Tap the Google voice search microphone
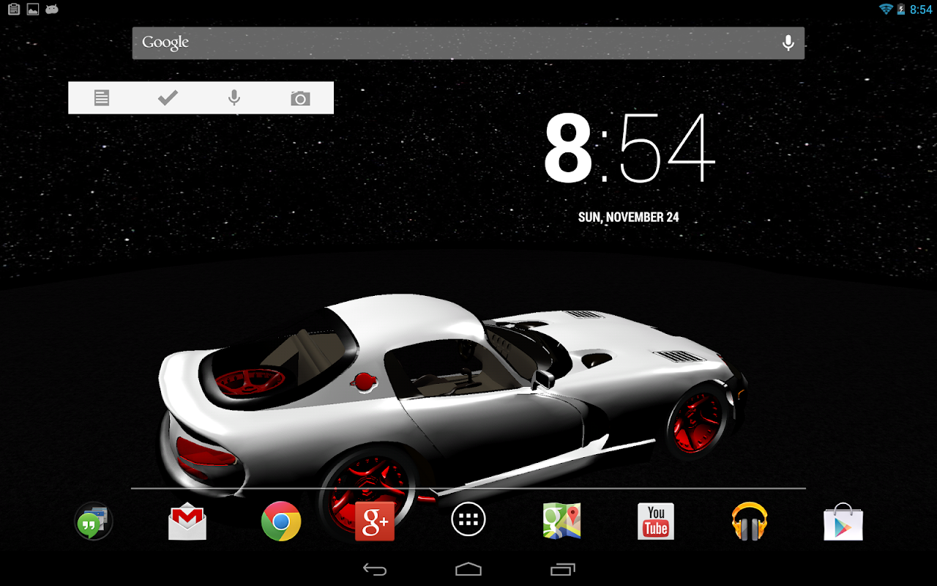 (788, 43)
